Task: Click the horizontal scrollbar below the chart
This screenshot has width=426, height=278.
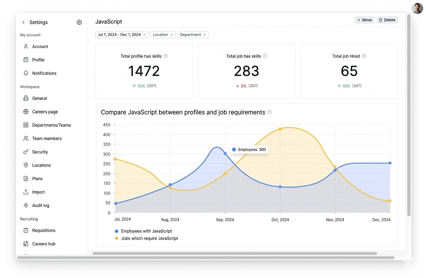Action: pos(235,253)
